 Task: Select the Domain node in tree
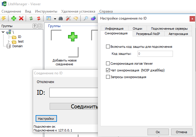[x=17, y=46]
